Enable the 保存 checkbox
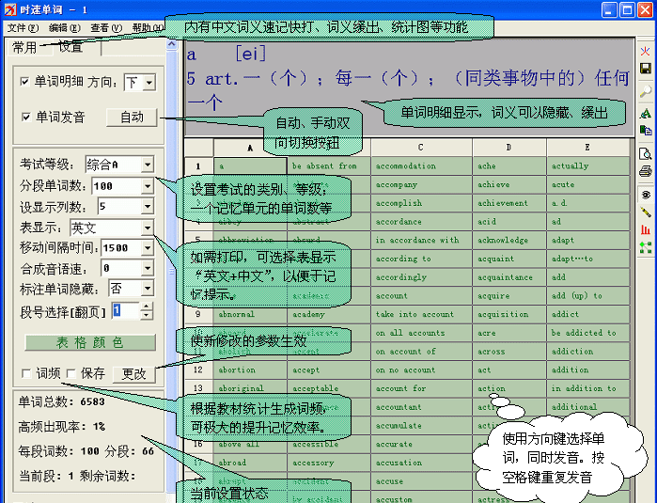Screen dimensions: 657x503 pyautogui.click(x=70, y=373)
